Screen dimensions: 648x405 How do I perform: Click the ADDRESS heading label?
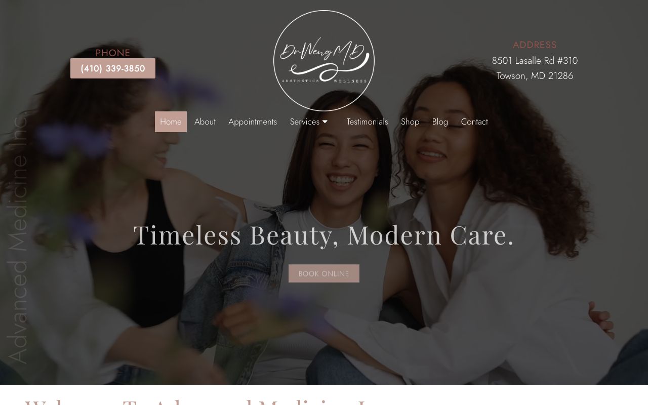tap(535, 45)
